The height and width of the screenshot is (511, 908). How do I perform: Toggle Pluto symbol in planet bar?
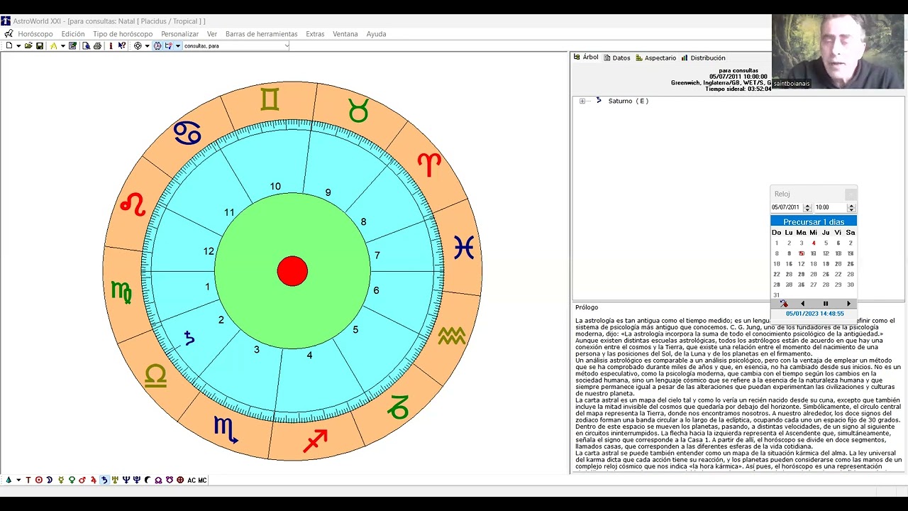pos(137,480)
